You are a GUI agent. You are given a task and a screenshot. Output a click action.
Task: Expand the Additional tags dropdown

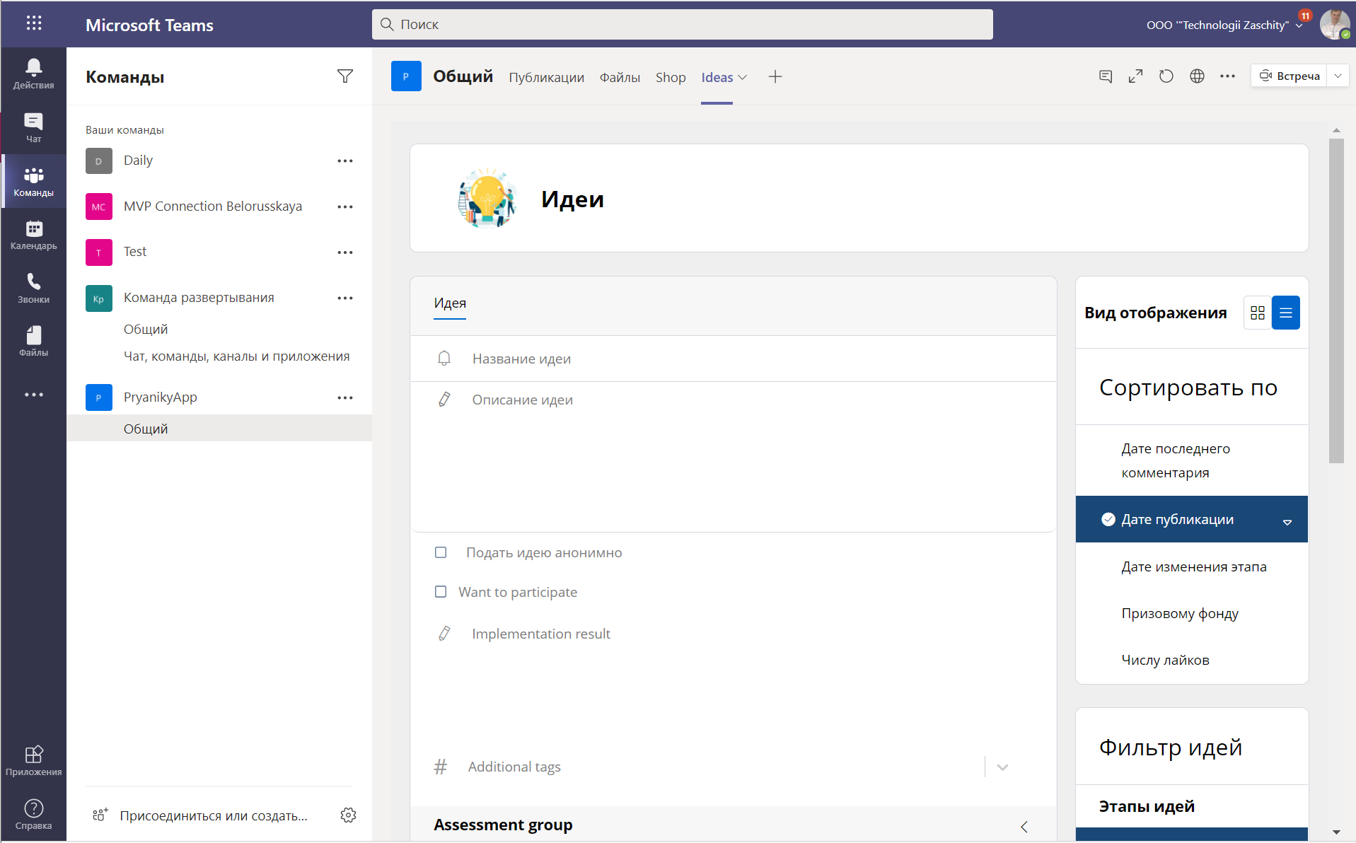[1002, 767]
